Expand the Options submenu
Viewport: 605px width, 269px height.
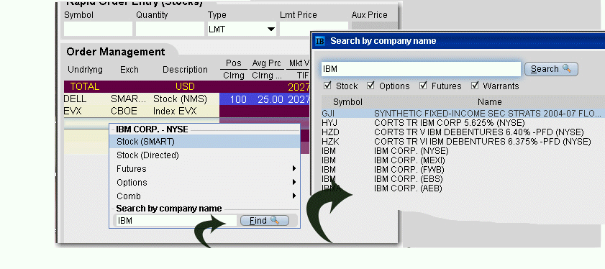tap(294, 182)
